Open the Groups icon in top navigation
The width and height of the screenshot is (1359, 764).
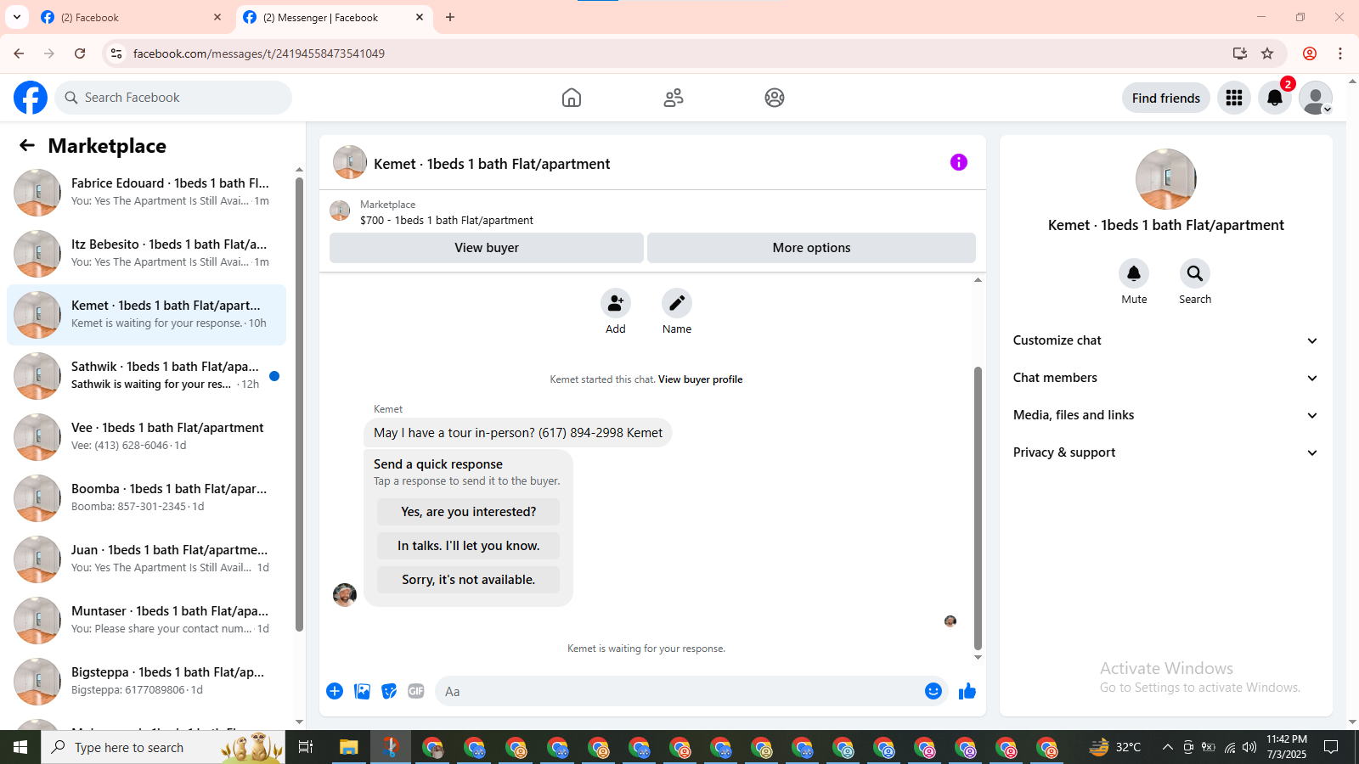(775, 98)
